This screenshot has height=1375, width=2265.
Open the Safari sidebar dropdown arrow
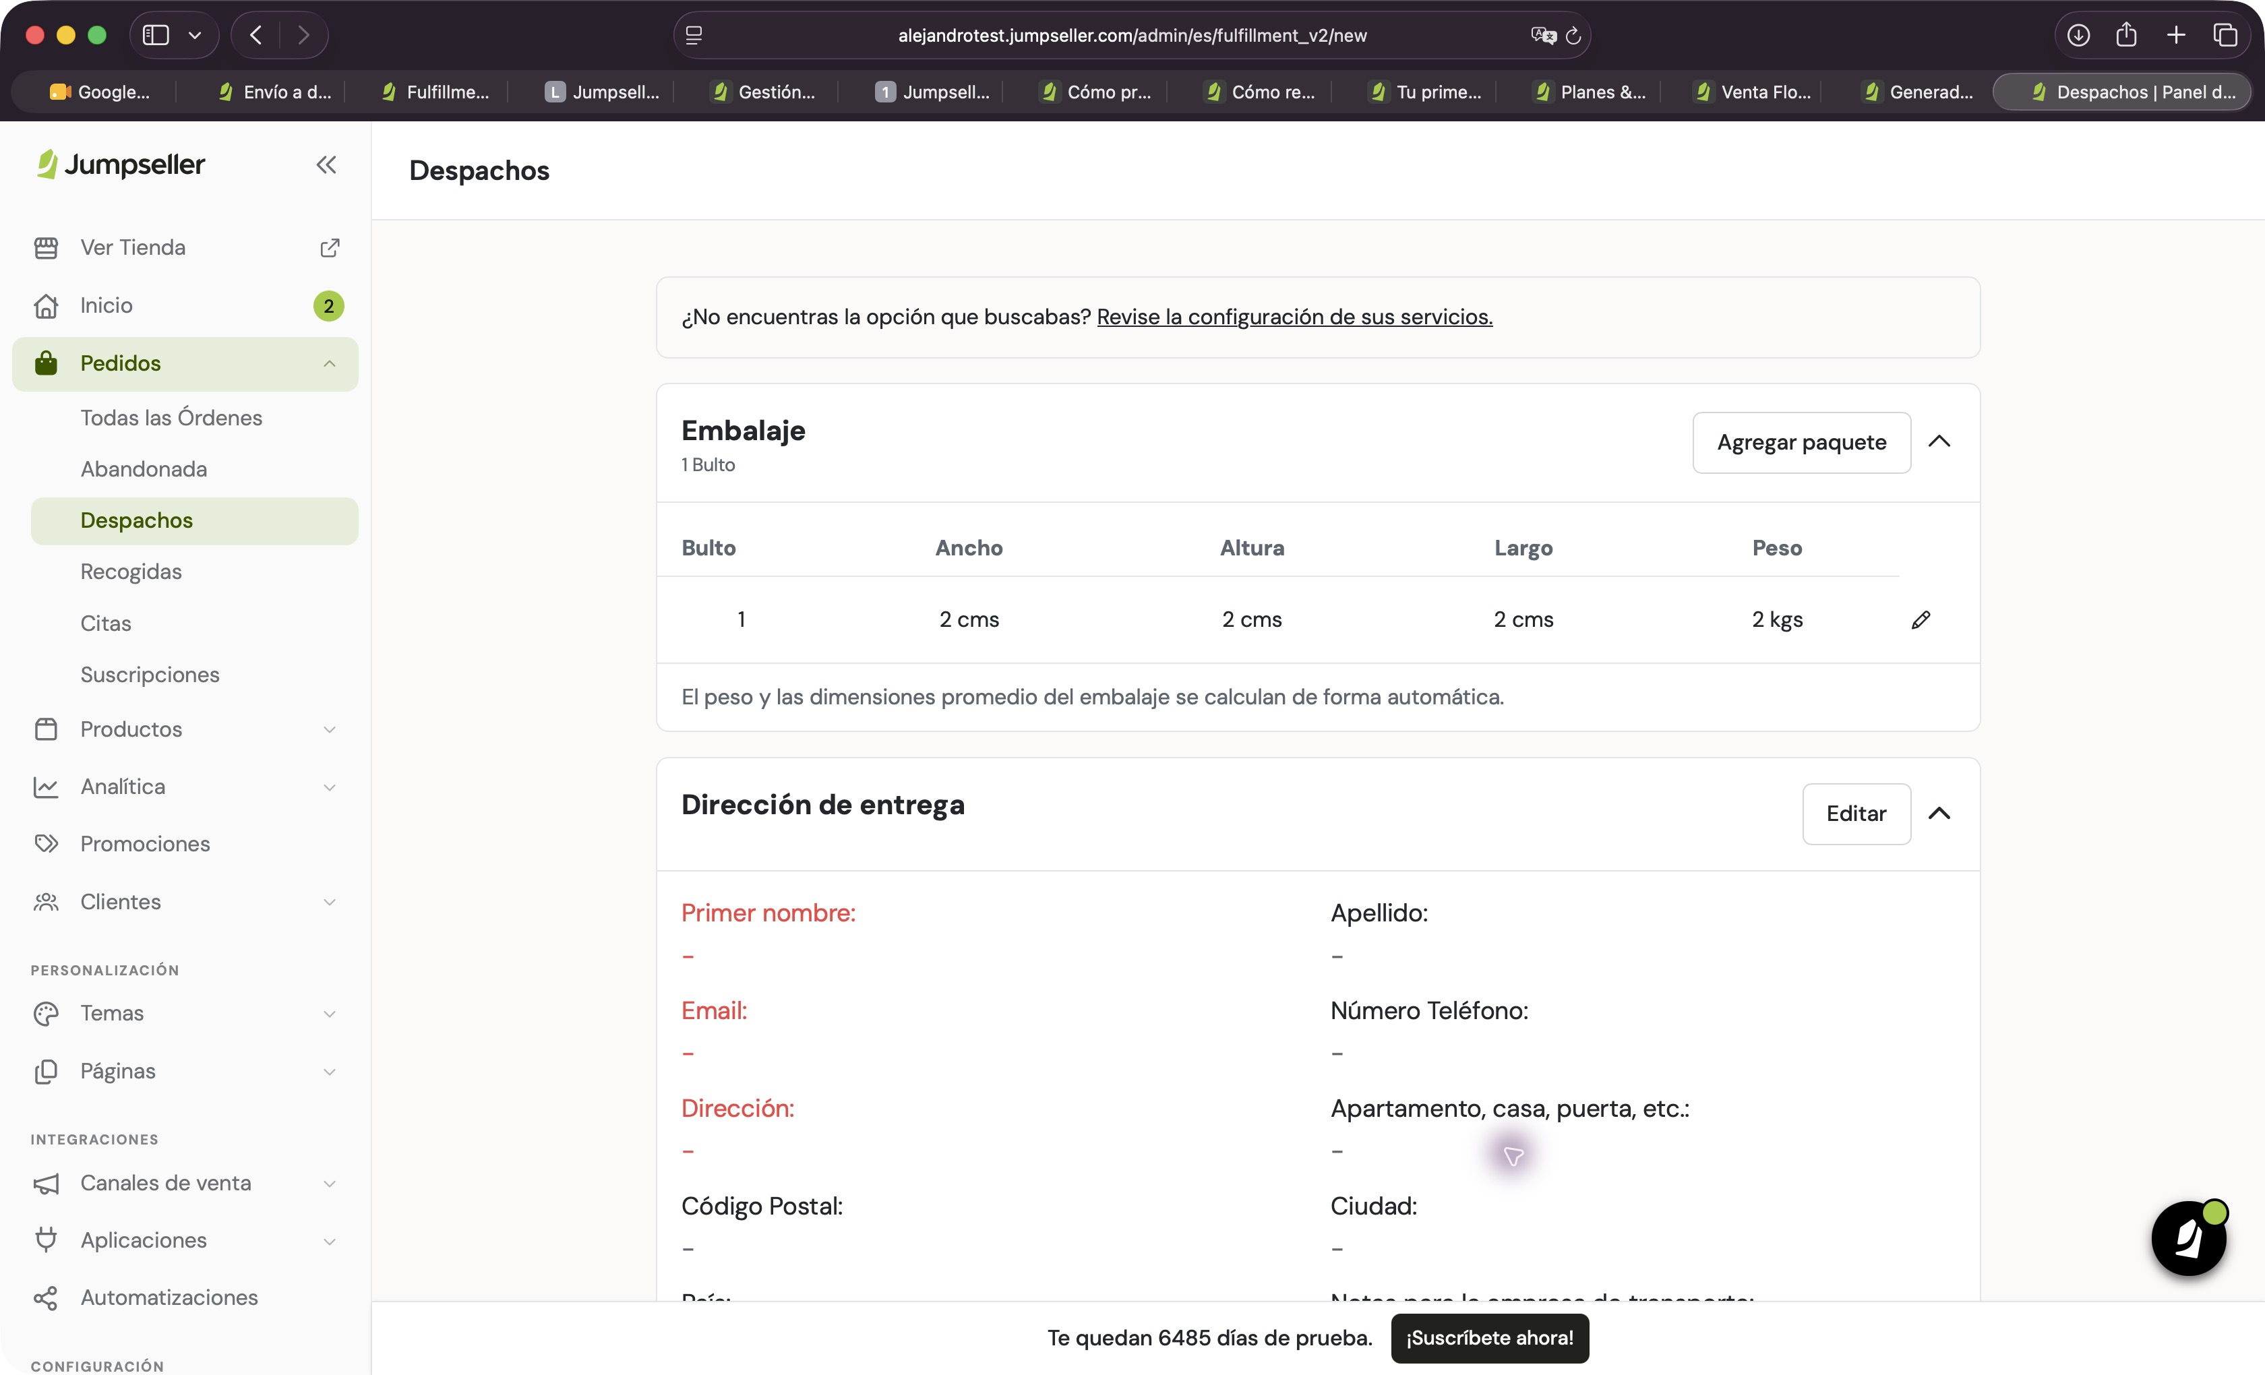coord(195,36)
